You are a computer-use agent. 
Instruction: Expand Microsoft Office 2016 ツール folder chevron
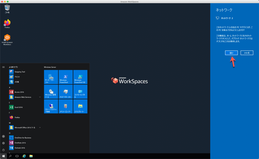pyautogui.click(x=40, y=127)
